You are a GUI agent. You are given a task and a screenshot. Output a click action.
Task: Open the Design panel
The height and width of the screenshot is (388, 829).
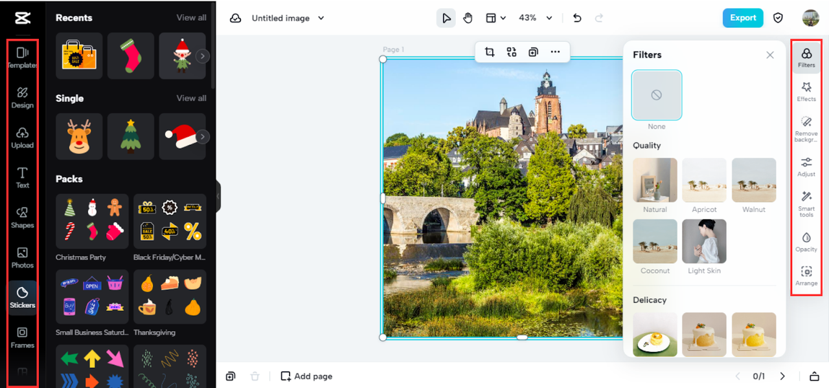tap(22, 98)
